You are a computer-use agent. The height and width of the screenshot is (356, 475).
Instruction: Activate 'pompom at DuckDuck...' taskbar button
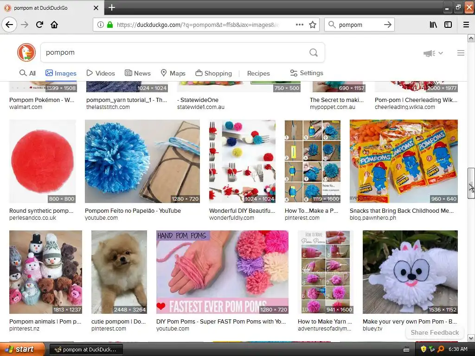(x=86, y=350)
